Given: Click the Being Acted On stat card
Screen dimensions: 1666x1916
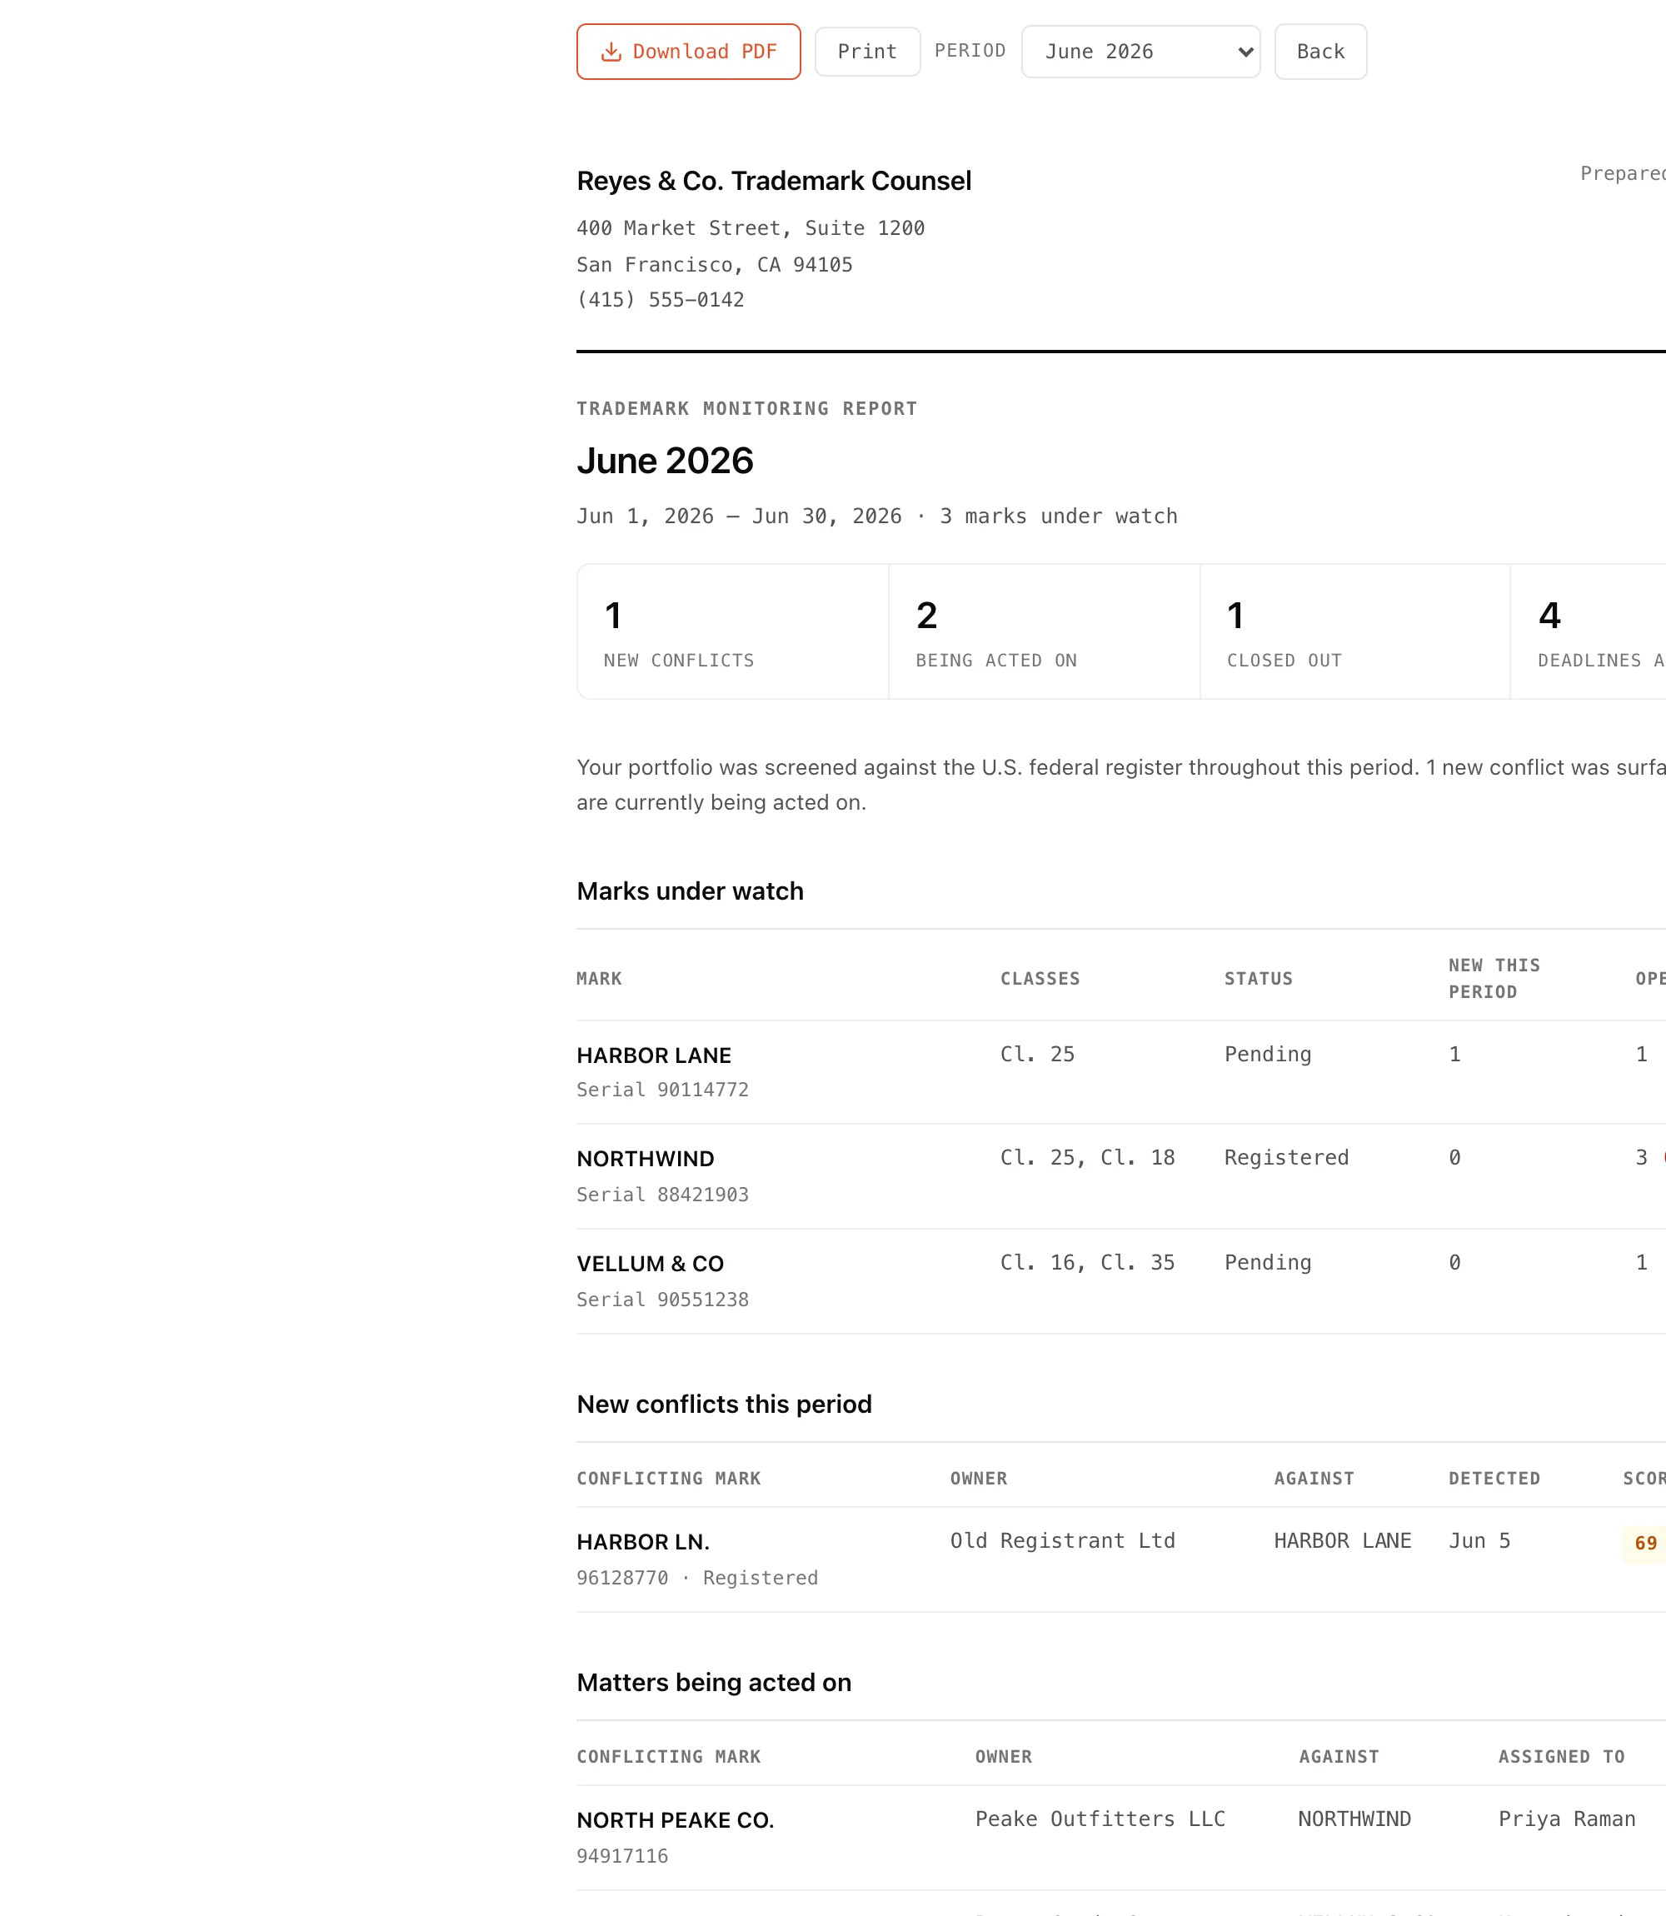Looking at the screenshot, I should tap(1044, 632).
